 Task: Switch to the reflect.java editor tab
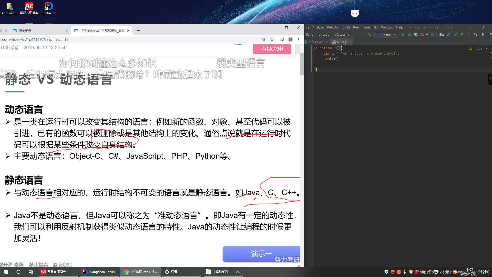click(316, 42)
